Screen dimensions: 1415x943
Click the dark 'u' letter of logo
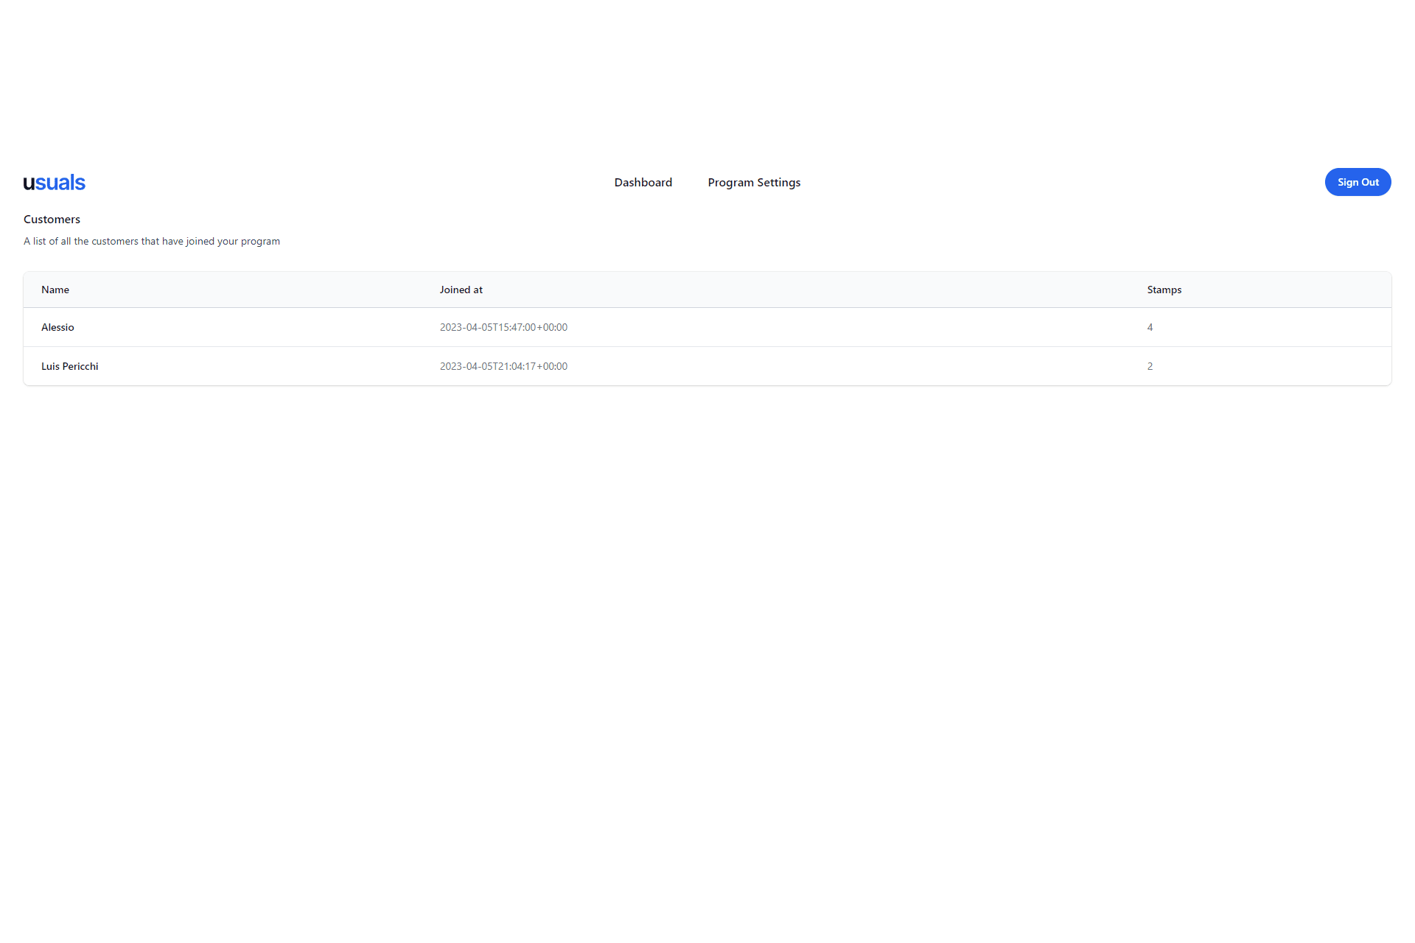click(29, 183)
